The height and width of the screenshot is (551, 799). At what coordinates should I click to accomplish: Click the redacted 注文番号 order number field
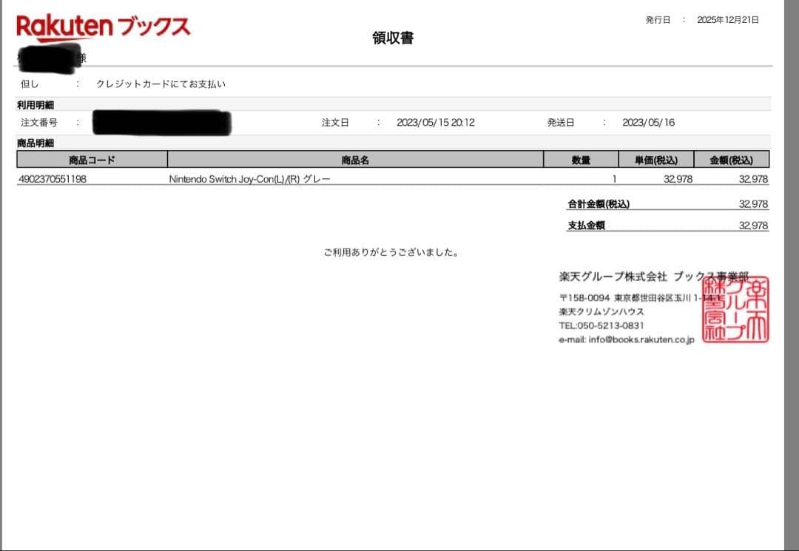[x=161, y=121]
